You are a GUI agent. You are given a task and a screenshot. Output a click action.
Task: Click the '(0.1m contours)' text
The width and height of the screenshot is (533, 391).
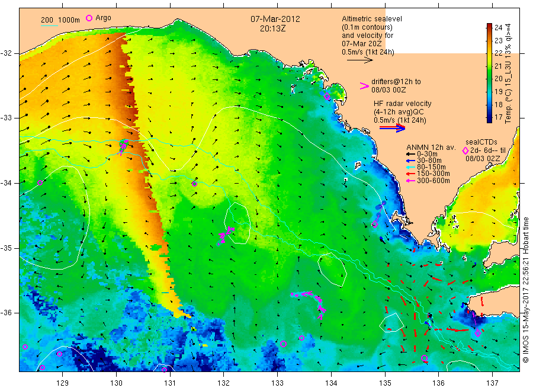click(367, 27)
